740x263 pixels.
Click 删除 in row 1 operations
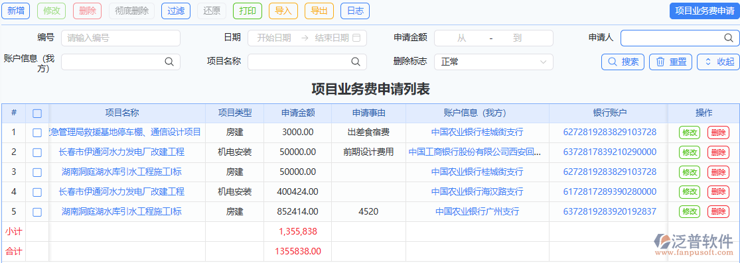[x=718, y=133]
